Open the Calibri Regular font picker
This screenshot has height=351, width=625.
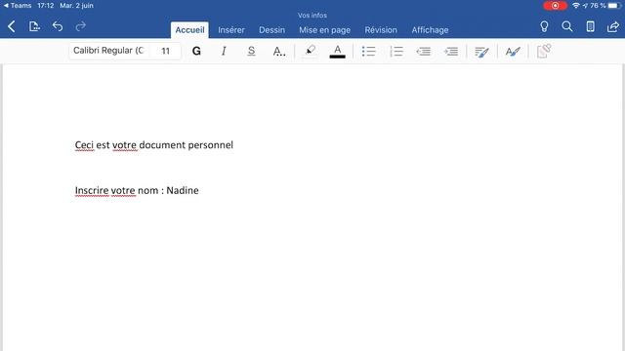108,51
